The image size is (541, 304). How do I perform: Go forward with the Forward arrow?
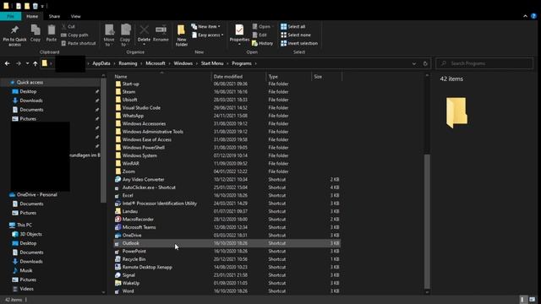coord(19,63)
